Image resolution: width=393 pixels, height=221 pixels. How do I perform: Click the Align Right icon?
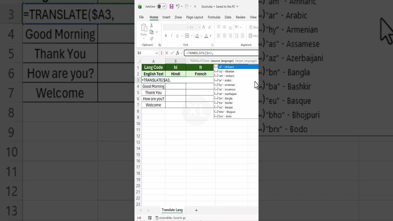point(230,36)
